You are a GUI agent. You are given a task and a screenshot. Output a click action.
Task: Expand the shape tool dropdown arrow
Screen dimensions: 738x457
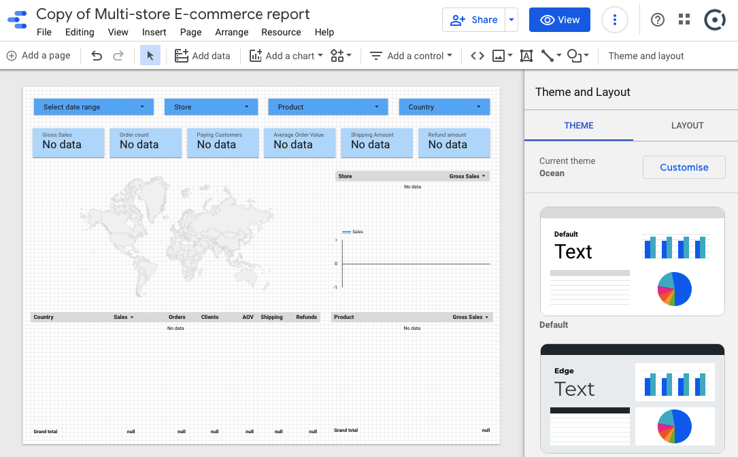tap(586, 56)
